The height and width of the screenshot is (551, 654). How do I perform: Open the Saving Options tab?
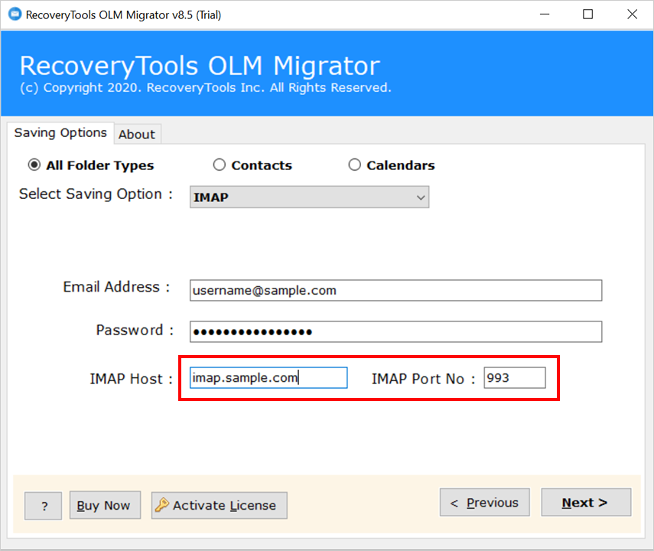60,132
